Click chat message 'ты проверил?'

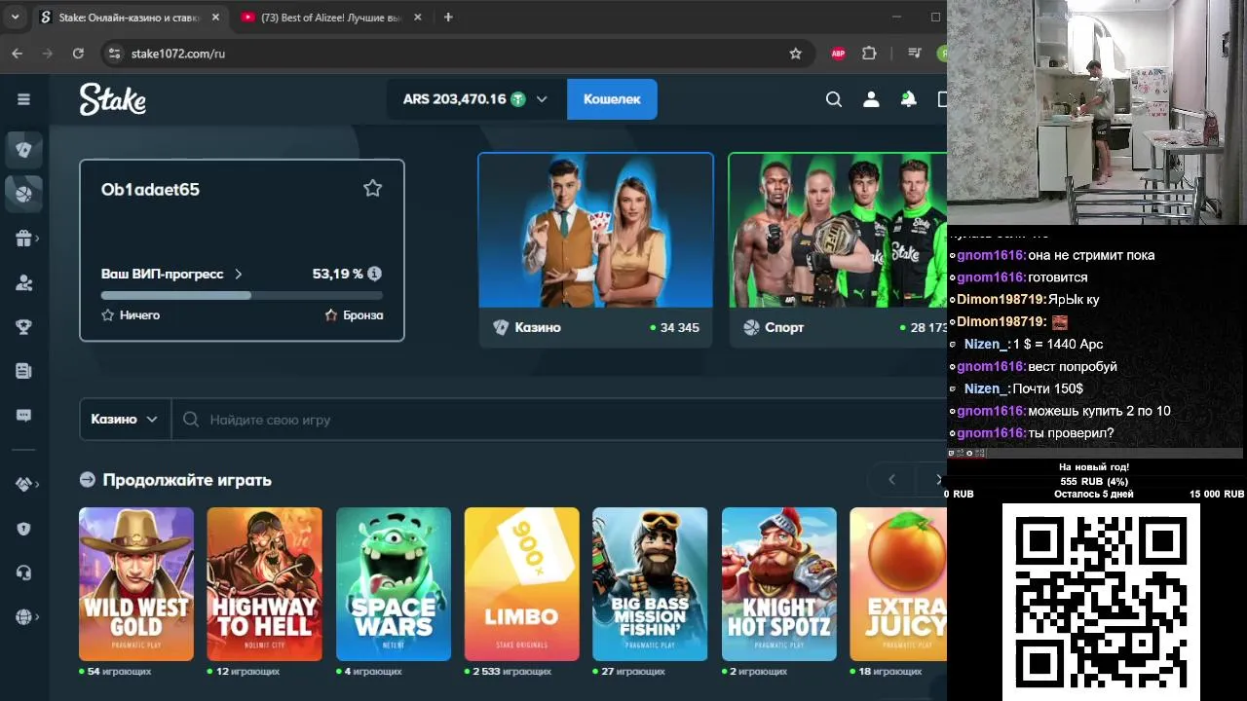pyautogui.click(x=1071, y=433)
